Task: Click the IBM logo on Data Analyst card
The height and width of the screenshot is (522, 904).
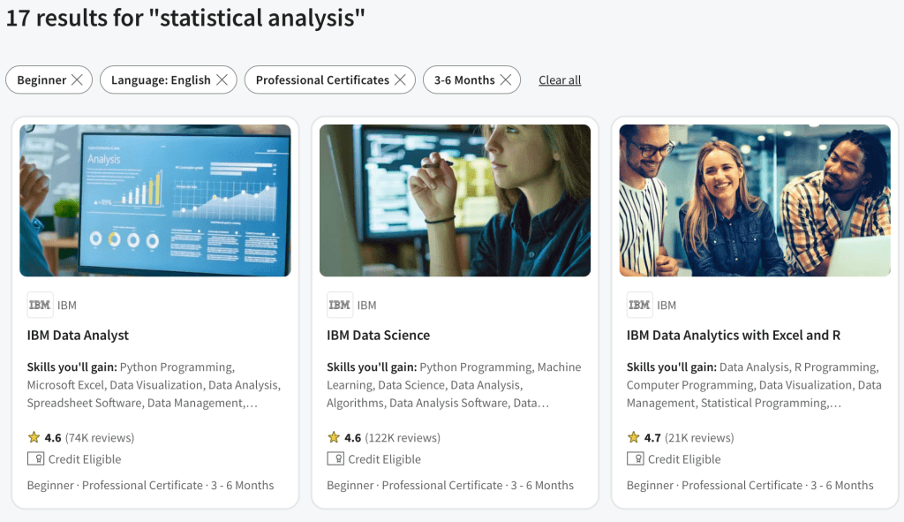Action: tap(40, 306)
